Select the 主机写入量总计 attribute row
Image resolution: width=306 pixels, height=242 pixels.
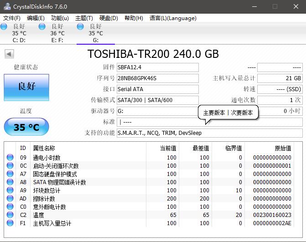point(149,223)
